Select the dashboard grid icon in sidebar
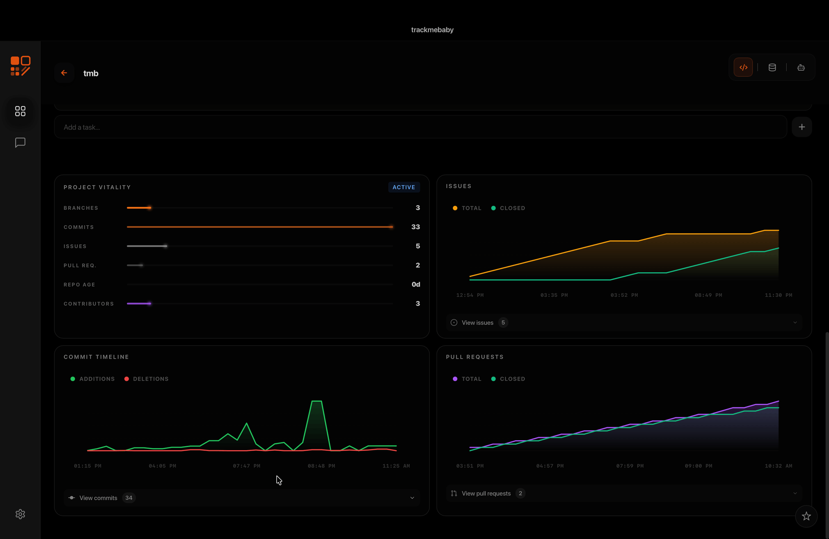 [x=20, y=111]
